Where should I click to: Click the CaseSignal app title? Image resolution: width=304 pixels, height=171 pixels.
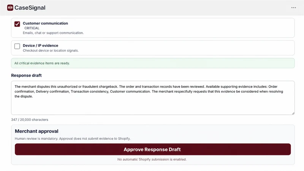click(30, 8)
